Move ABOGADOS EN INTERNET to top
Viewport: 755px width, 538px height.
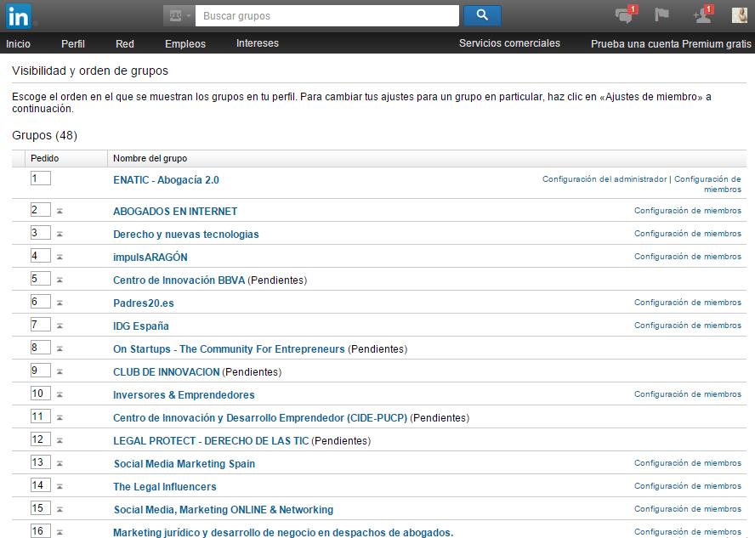pos(60,211)
